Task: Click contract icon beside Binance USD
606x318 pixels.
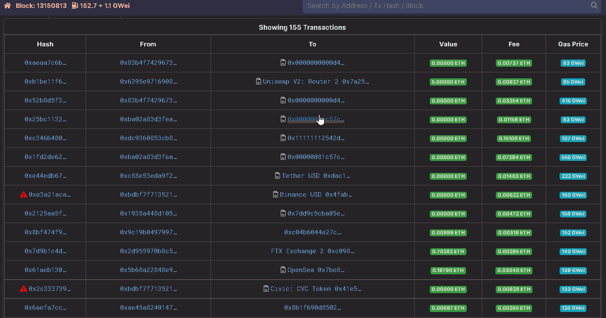Action: (275, 194)
